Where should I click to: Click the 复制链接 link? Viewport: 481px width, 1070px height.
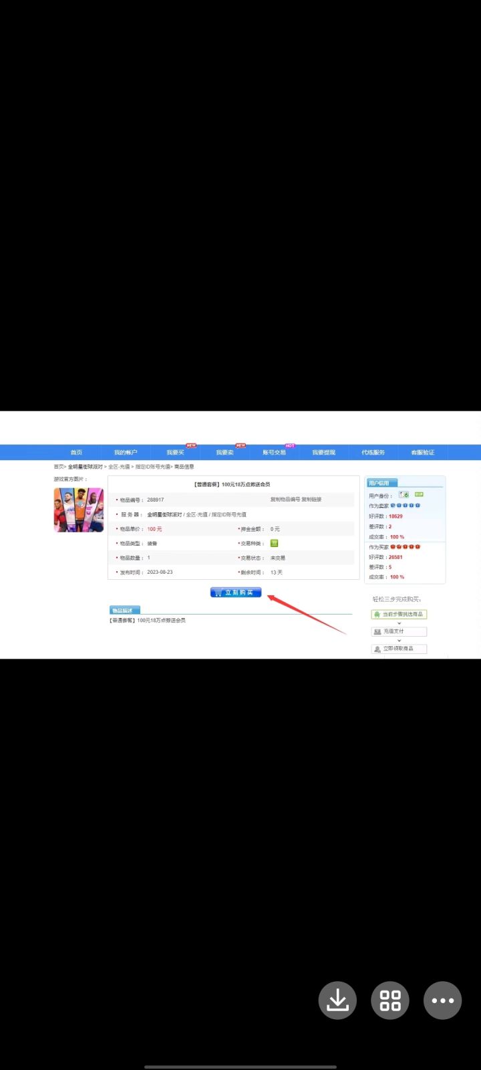pyautogui.click(x=311, y=500)
